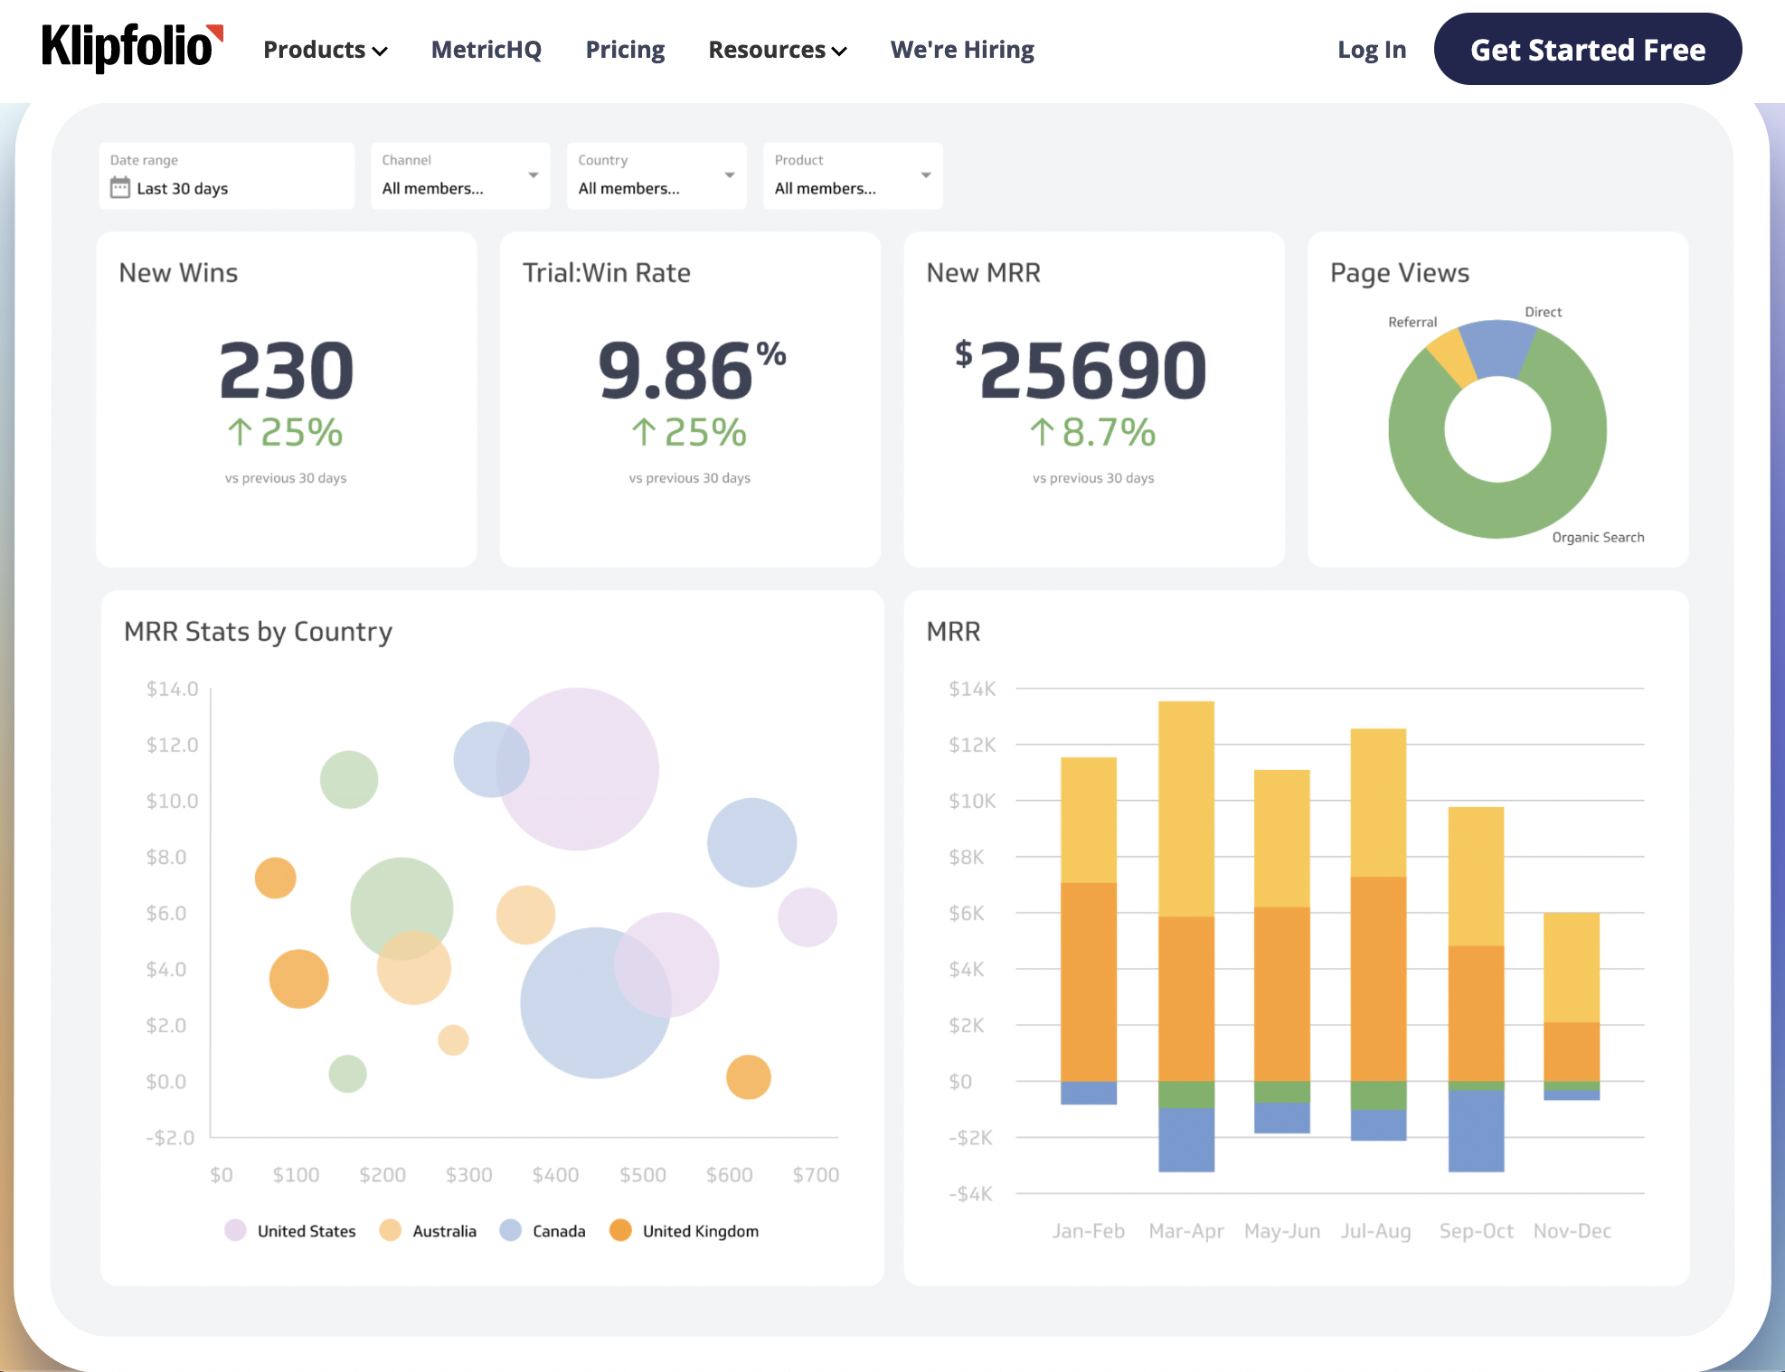Expand the Channel filter dropdown
Screen dimensions: 1785x1372
[x=460, y=175]
